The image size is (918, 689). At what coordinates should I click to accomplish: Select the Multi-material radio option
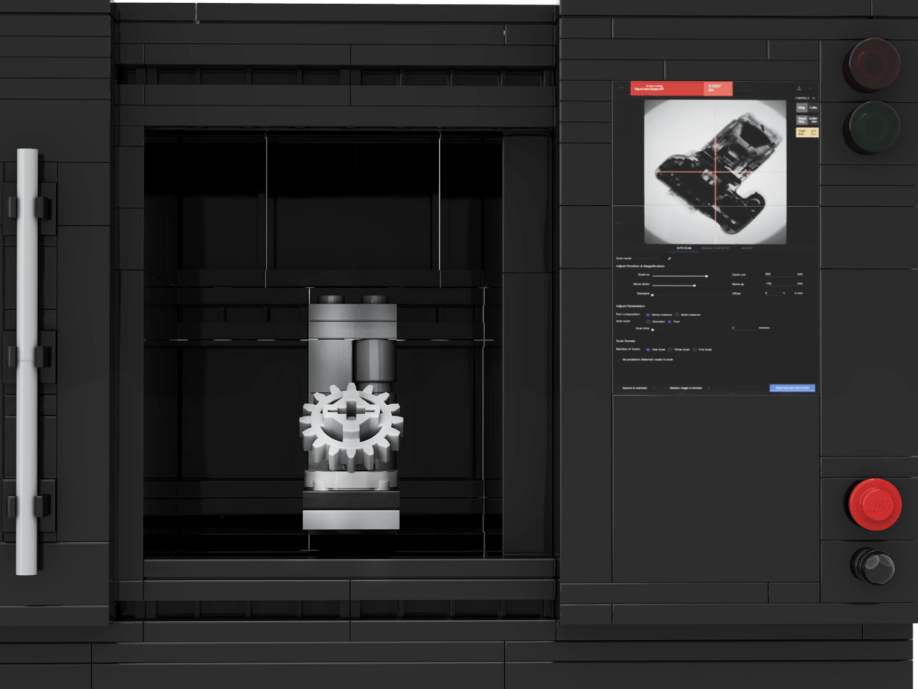pos(677,315)
